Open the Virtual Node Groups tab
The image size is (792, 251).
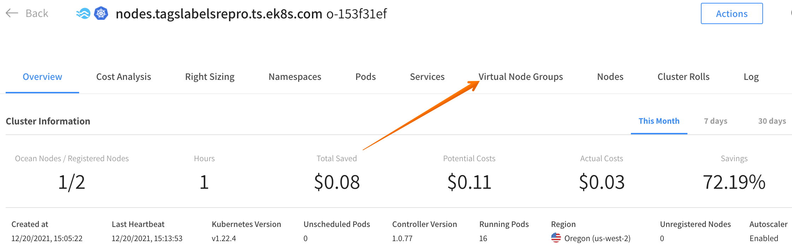pos(521,77)
